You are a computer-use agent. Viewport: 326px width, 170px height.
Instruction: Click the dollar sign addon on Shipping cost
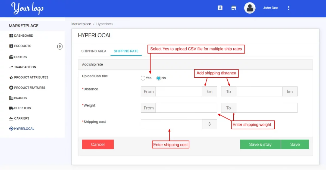(x=210, y=124)
